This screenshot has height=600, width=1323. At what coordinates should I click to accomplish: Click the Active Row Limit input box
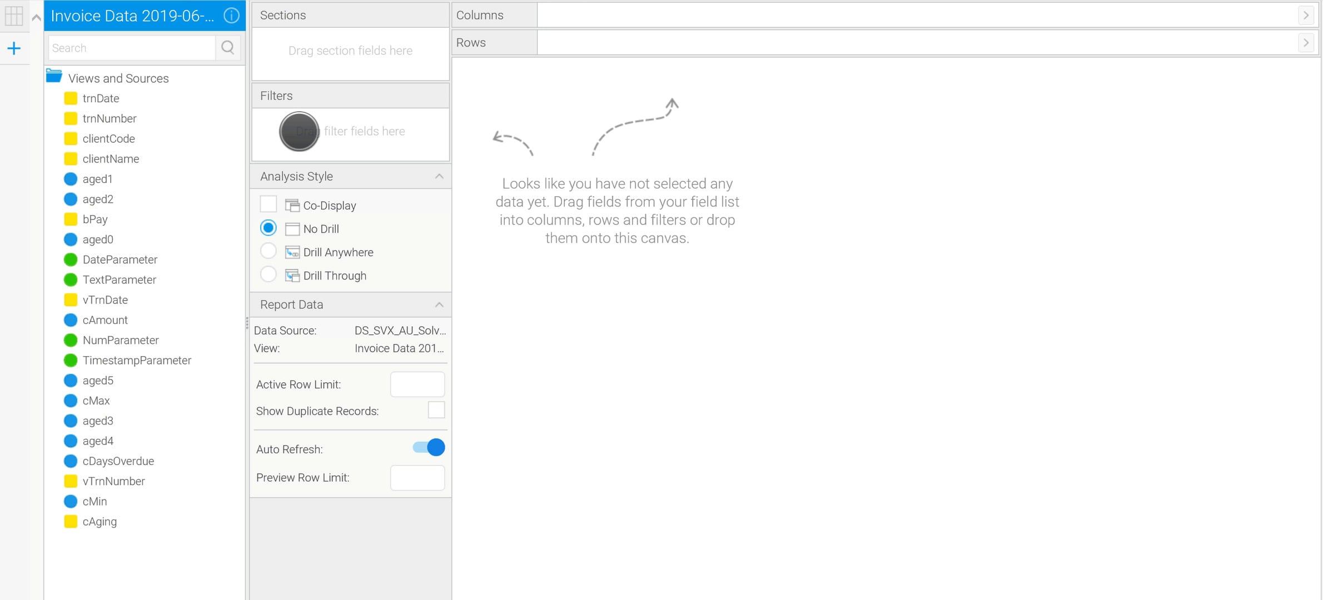417,384
